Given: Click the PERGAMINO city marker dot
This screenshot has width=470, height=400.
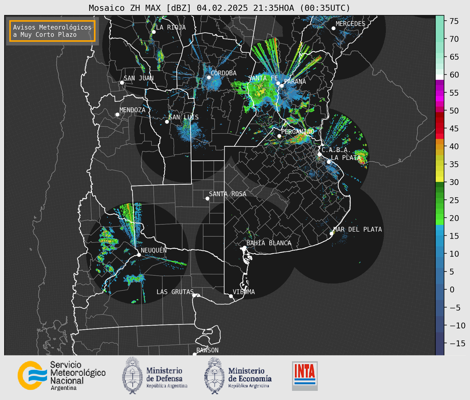Looking at the screenshot, I should pyautogui.click(x=279, y=136).
